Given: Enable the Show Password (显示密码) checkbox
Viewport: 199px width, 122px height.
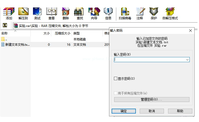Looking at the screenshot, I should tap(116, 79).
